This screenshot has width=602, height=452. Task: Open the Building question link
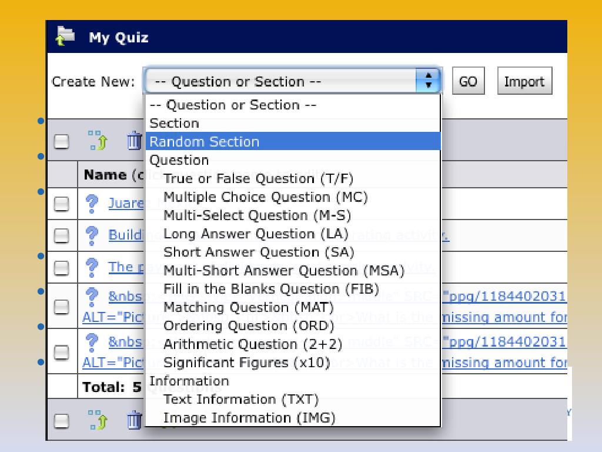126,235
